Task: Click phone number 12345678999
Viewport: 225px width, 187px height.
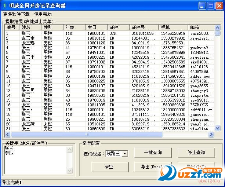Action: point(173,52)
